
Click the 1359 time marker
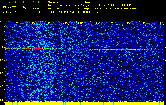(144, 23)
